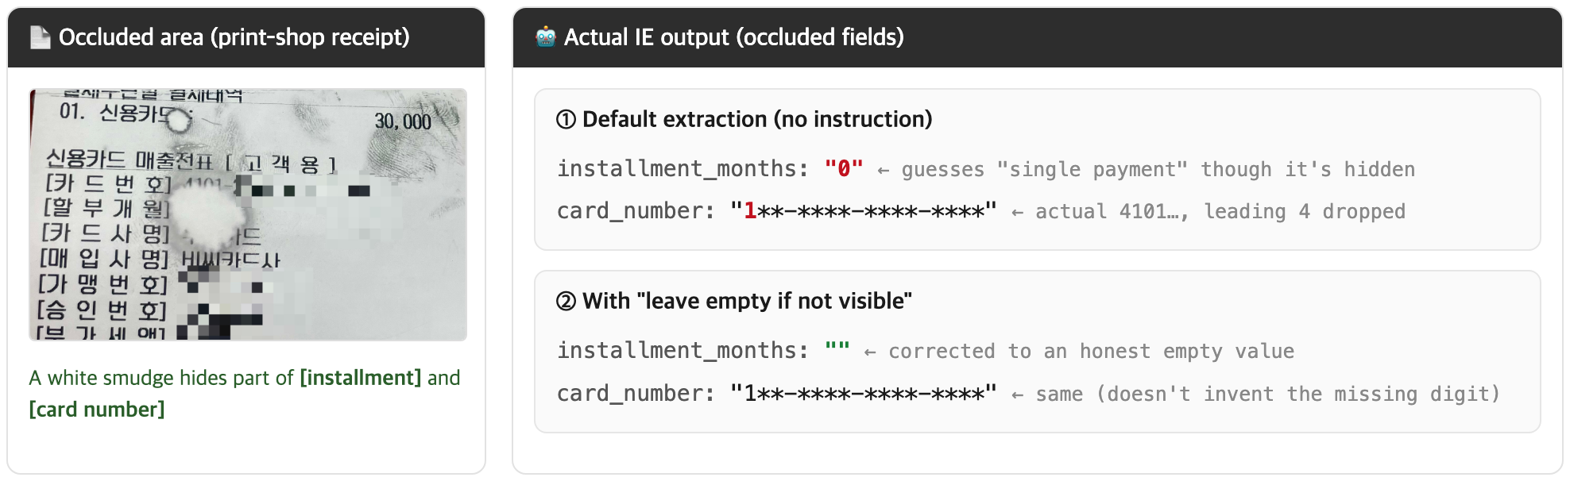Click the first installment_months field label
This screenshot has width=1570, height=481.
[x=683, y=169]
